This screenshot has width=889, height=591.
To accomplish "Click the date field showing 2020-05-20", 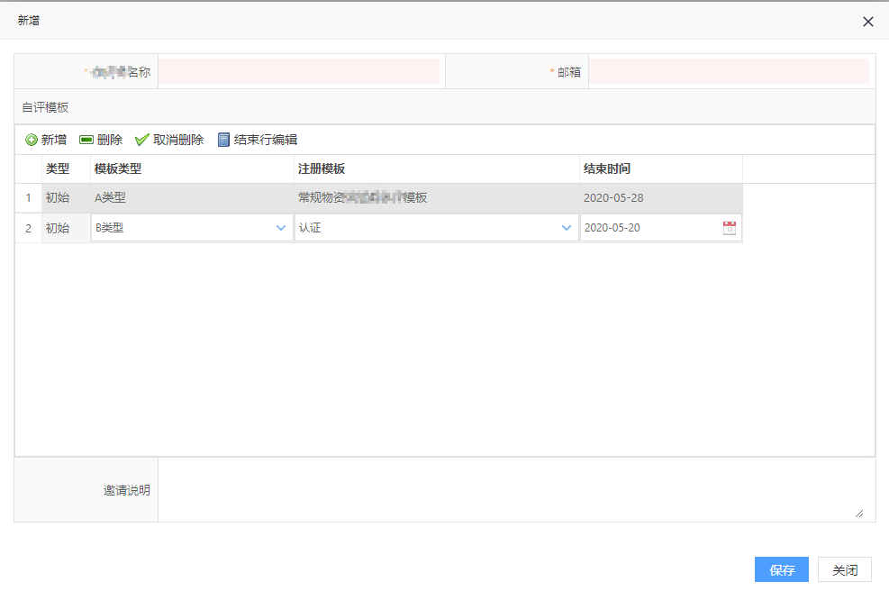I will pos(630,227).
